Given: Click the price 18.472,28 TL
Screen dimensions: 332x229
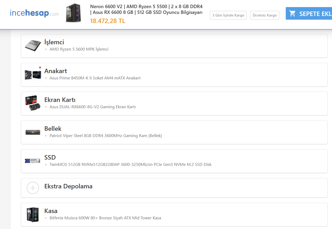Looking at the screenshot, I should coord(108,21).
